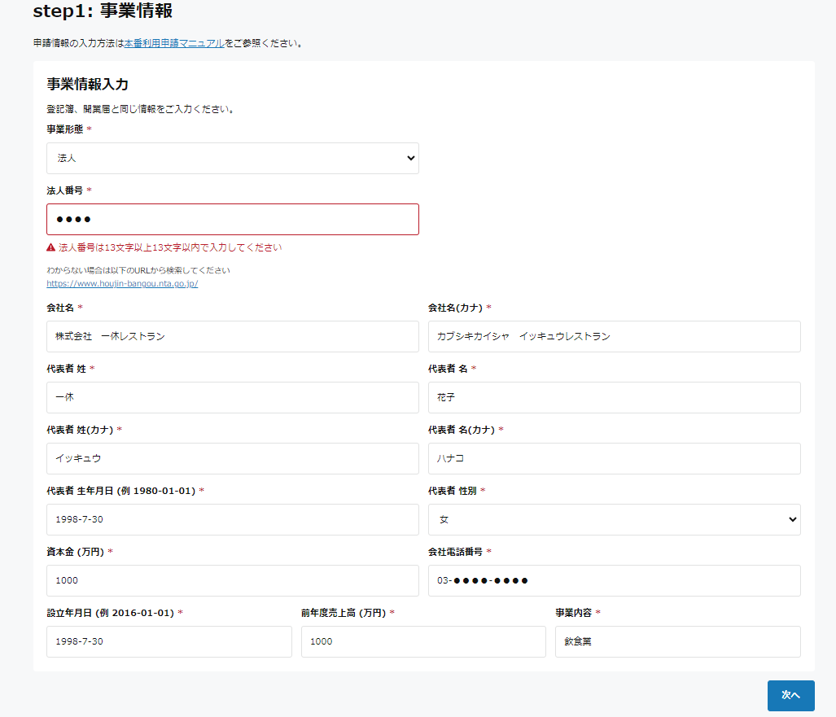Edit the 会社電話番号 field

614,580
